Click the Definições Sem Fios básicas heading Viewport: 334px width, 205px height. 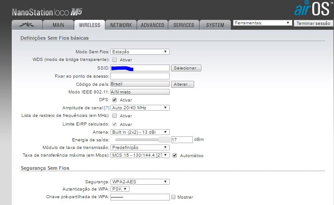pyautogui.click(x=54, y=38)
